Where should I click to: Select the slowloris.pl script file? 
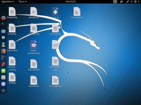(x=34, y=13)
